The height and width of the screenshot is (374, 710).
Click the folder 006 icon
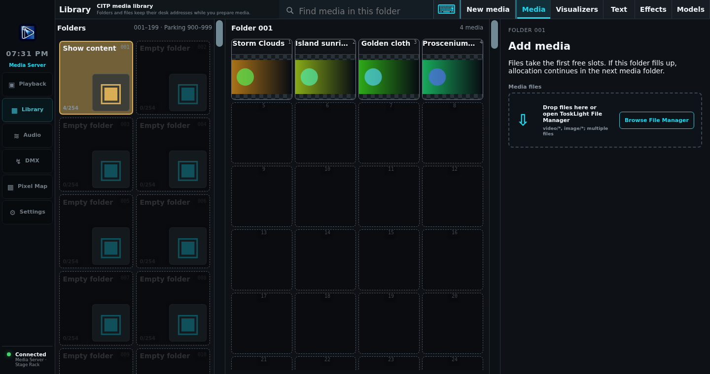tap(188, 247)
